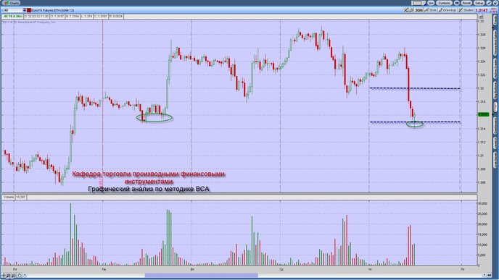Select the pan hand tool icon
This screenshot has height=280, width=499.
[x=411, y=10]
